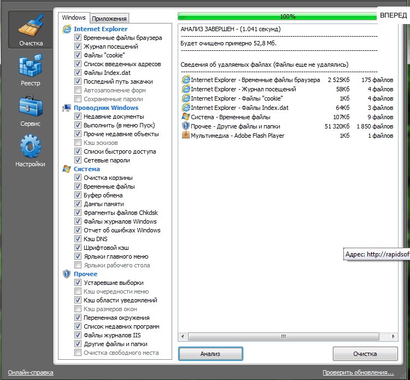Switch to the Приложения tab
This screenshot has height=380, width=410.
[x=109, y=19]
